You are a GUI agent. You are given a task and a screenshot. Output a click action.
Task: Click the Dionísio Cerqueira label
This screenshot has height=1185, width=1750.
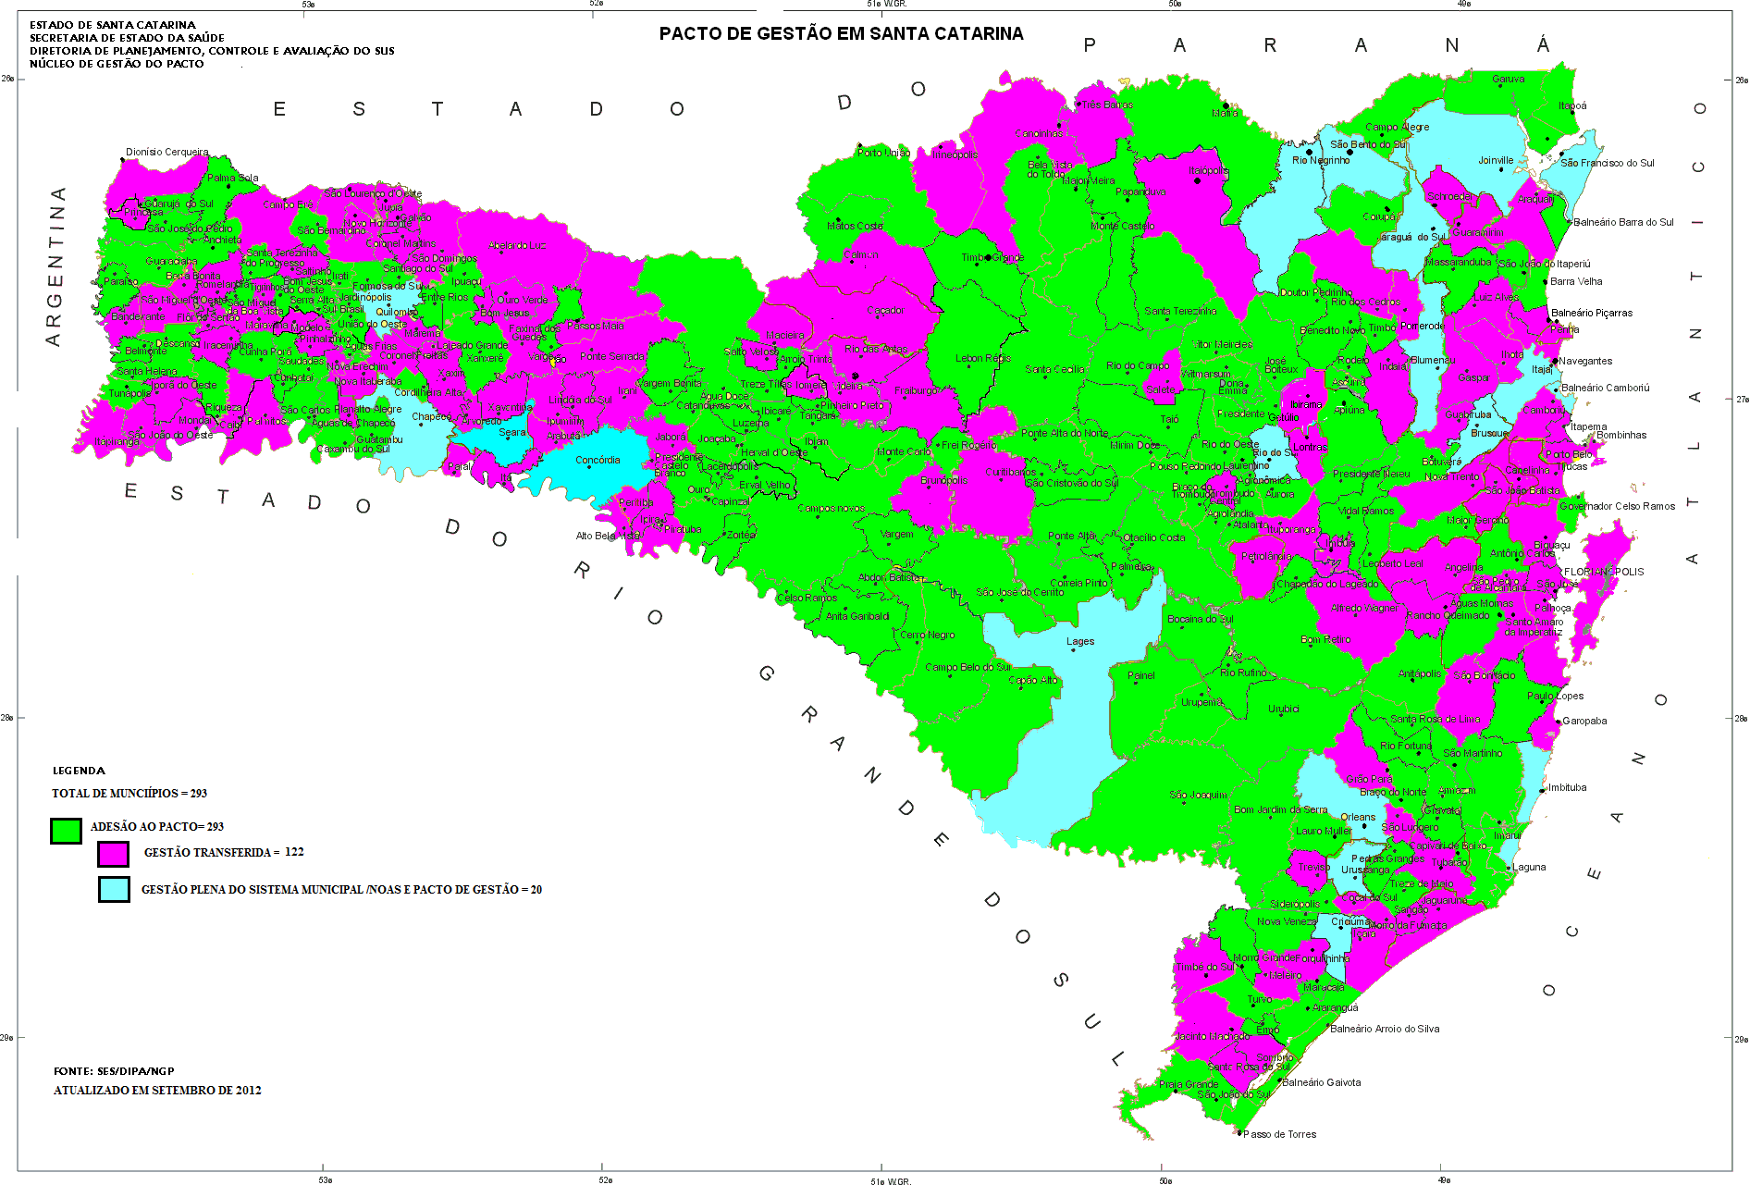[x=167, y=152]
